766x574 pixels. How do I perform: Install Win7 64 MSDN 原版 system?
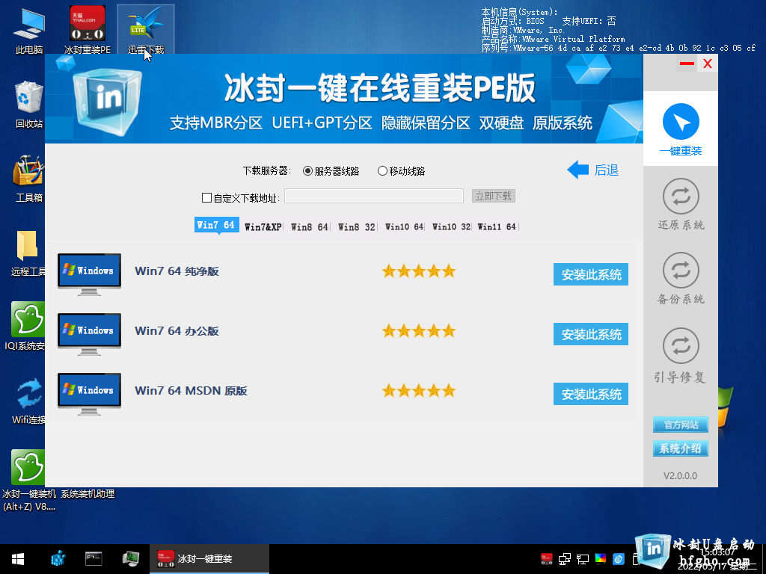(x=591, y=394)
